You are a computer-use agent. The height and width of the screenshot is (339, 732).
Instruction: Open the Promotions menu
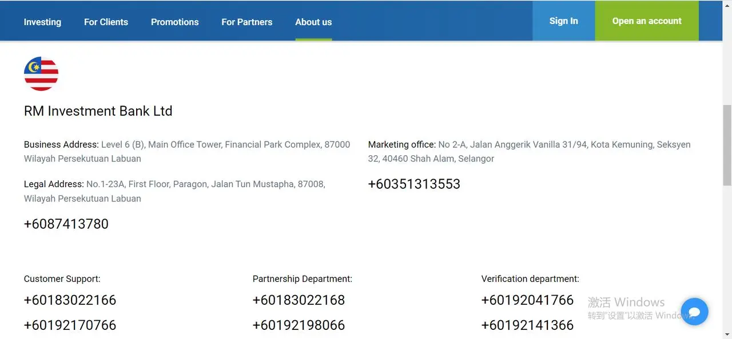[x=175, y=22]
